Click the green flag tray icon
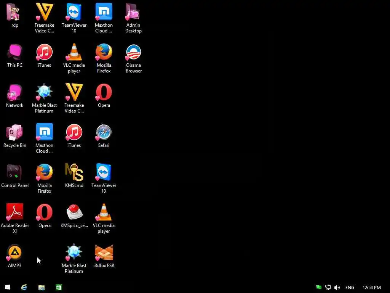This screenshot has width=390, height=293. click(319, 287)
